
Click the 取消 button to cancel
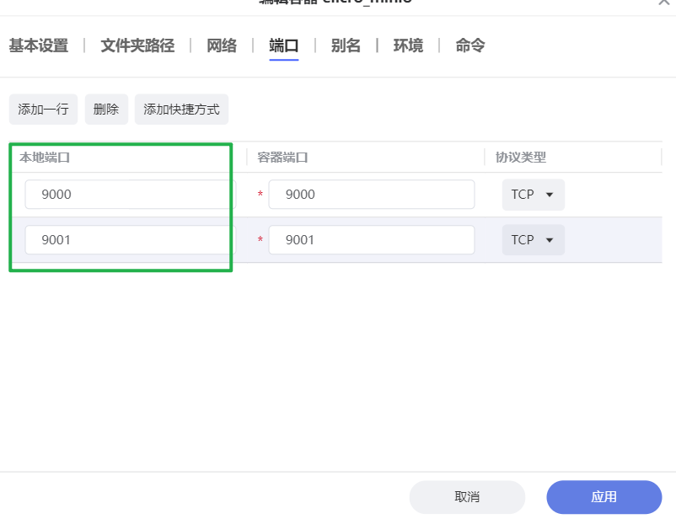point(467,497)
